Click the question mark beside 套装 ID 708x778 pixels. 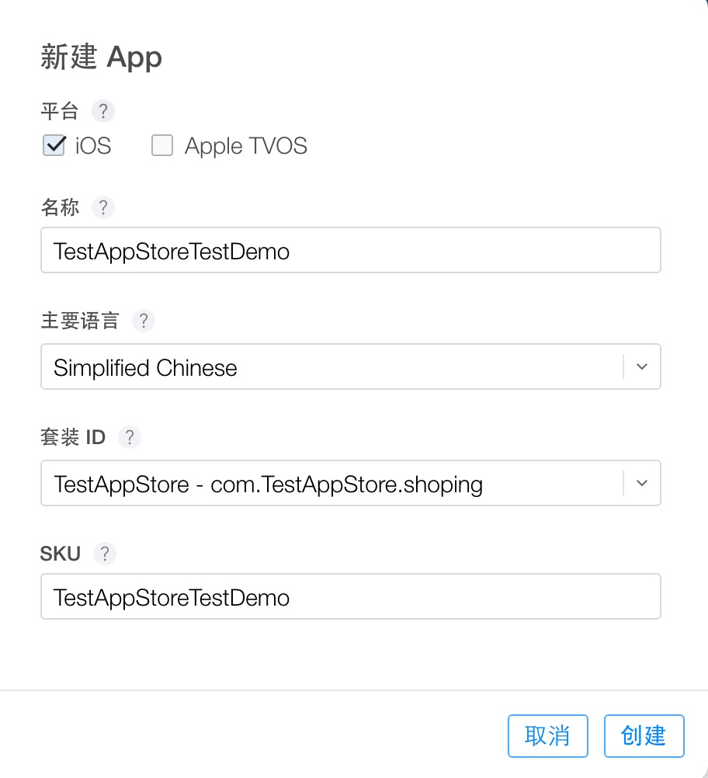[129, 437]
